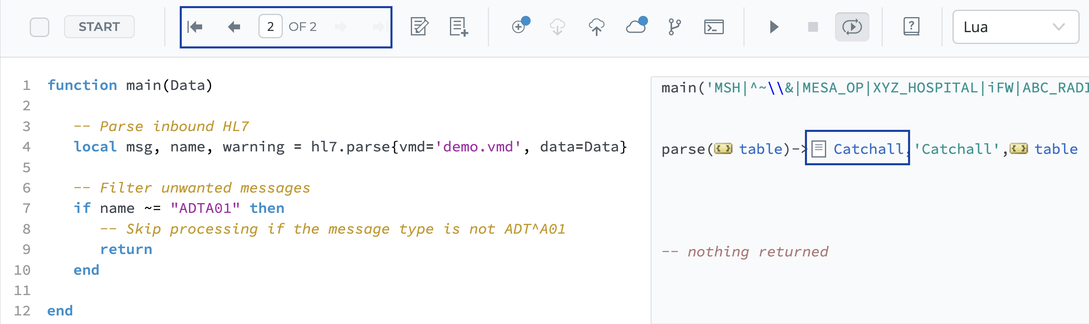This screenshot has height=324, width=1089.
Task: Click the table link after 'Catchall',
Action: (x=1056, y=149)
